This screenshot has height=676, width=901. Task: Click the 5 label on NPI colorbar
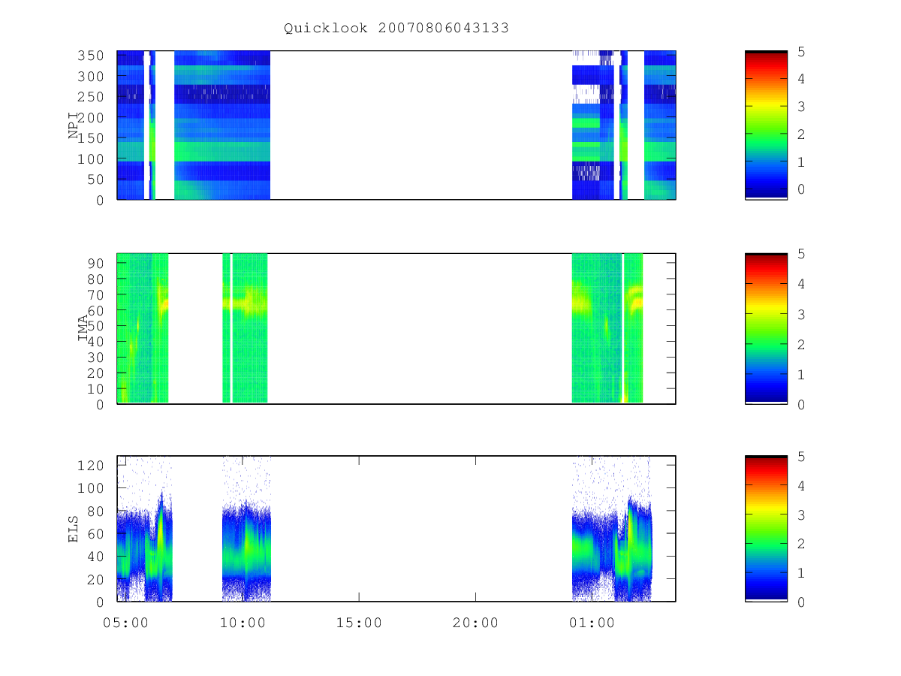pos(801,51)
